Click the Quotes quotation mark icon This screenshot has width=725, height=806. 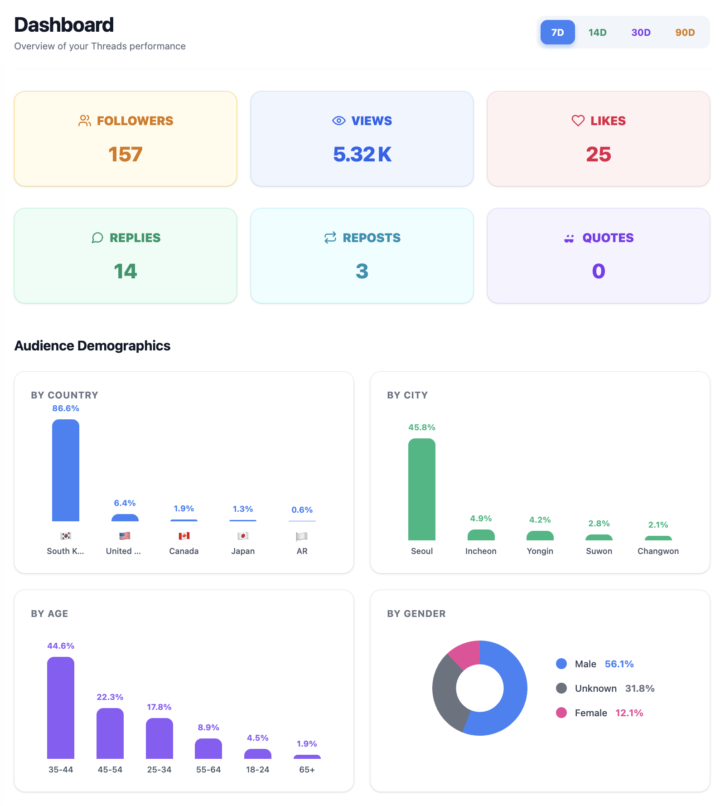coord(569,238)
